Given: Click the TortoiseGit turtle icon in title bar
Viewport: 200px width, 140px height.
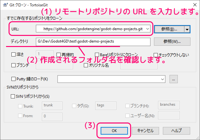Looking at the screenshot, I should (5, 5).
